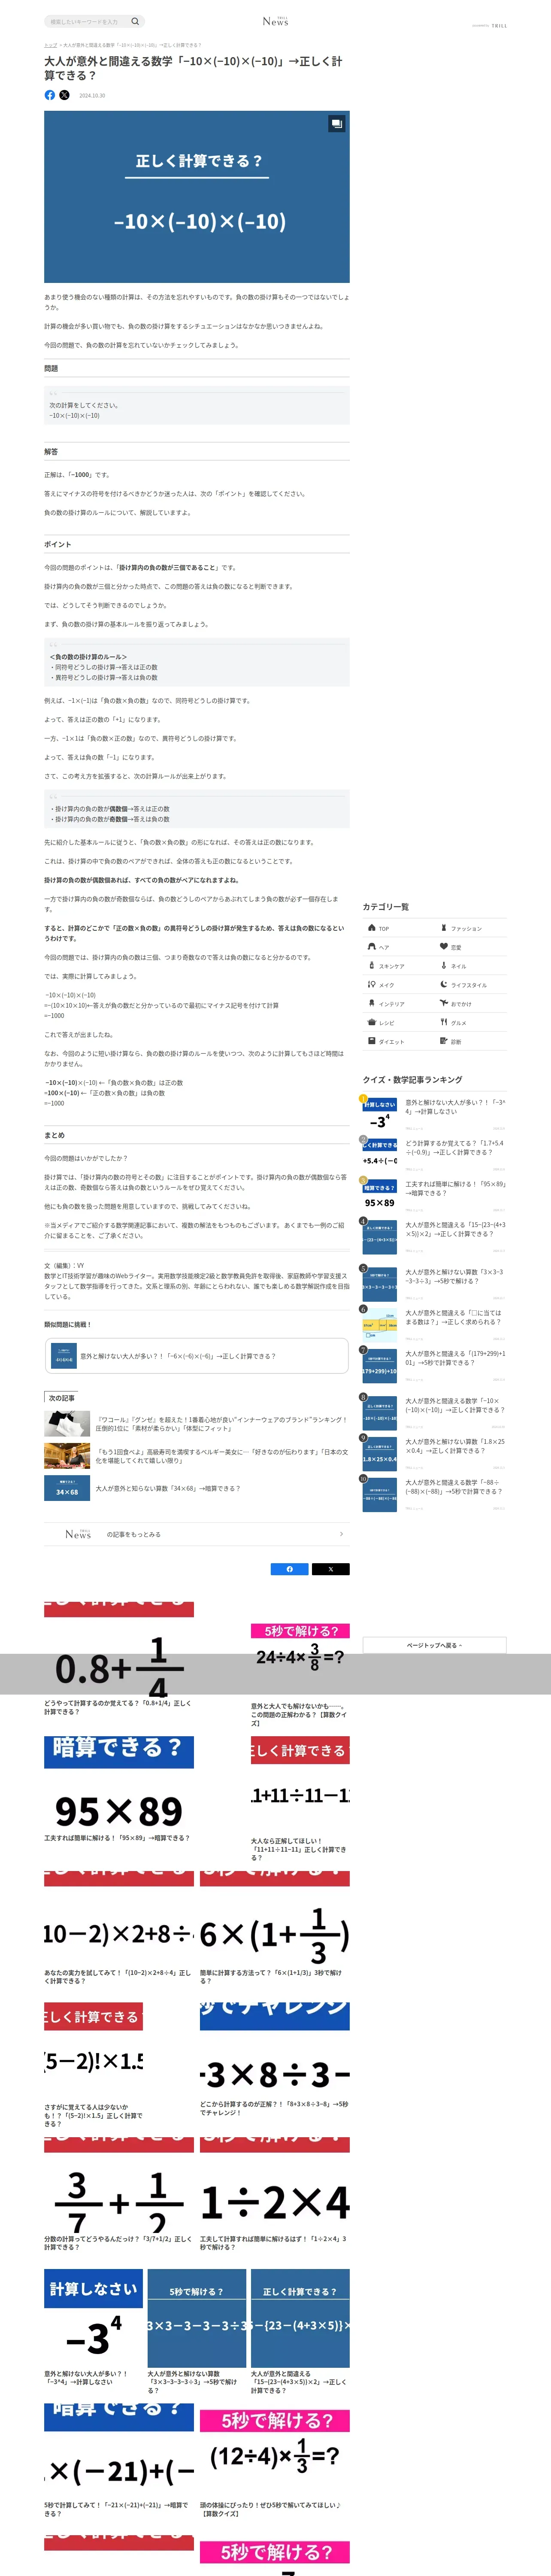Share article on Facebook via round icon
Image resolution: width=551 pixels, height=2576 pixels.
[50, 95]
